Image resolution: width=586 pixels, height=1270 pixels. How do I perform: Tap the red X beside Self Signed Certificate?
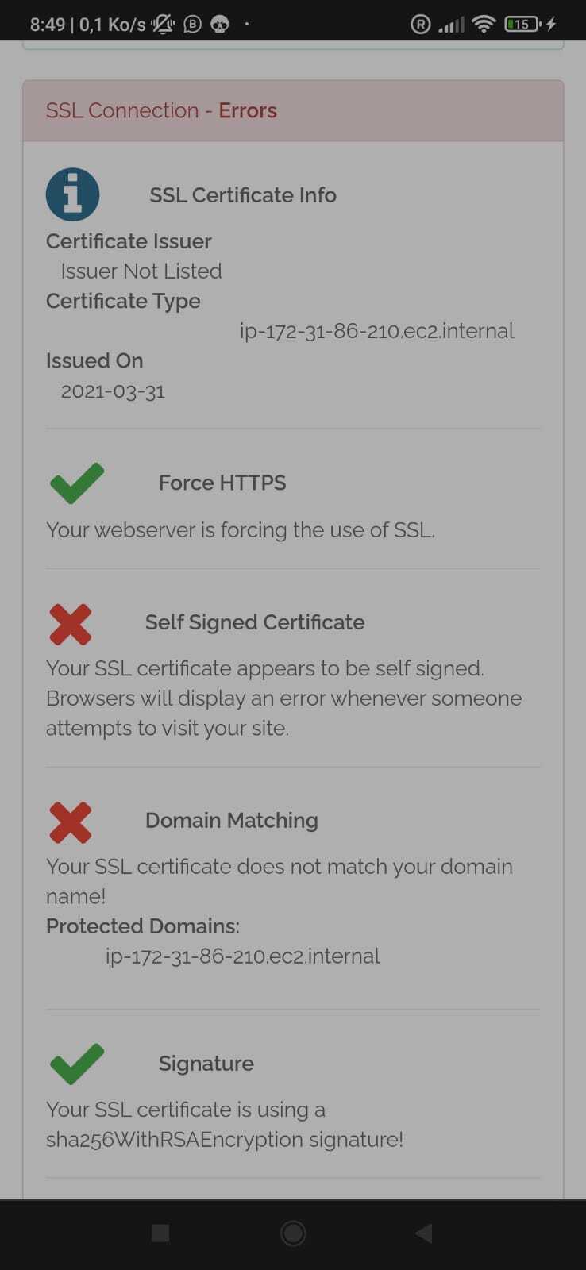(71, 623)
